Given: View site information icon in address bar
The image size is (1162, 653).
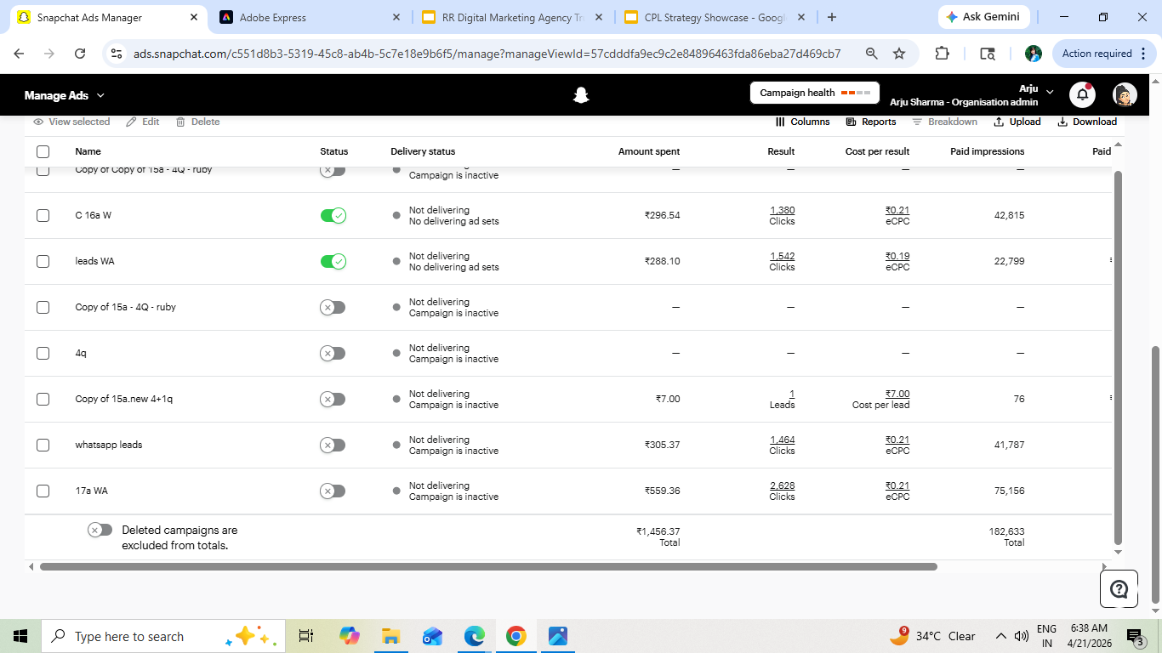Looking at the screenshot, I should [117, 54].
